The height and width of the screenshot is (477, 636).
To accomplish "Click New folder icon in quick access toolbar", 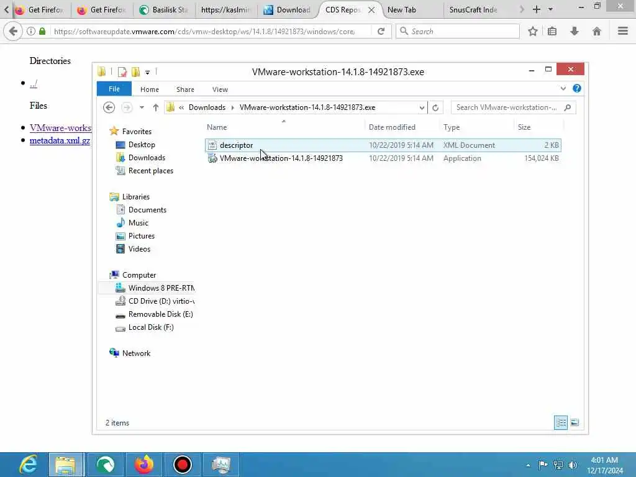I will (x=135, y=72).
